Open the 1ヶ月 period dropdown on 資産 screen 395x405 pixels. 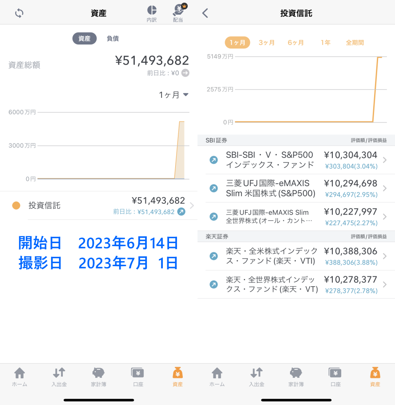173,95
